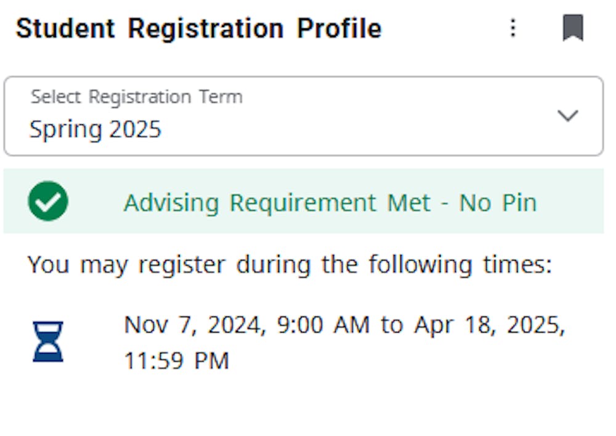
Task: Click the Spring 2025 selected term value
Action: pos(95,129)
